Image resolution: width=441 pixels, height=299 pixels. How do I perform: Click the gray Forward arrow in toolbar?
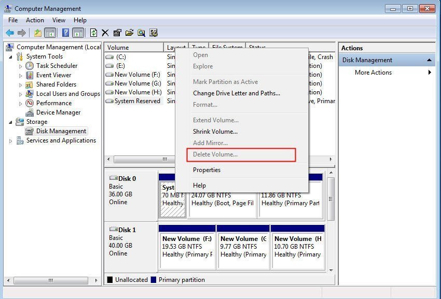coord(22,33)
